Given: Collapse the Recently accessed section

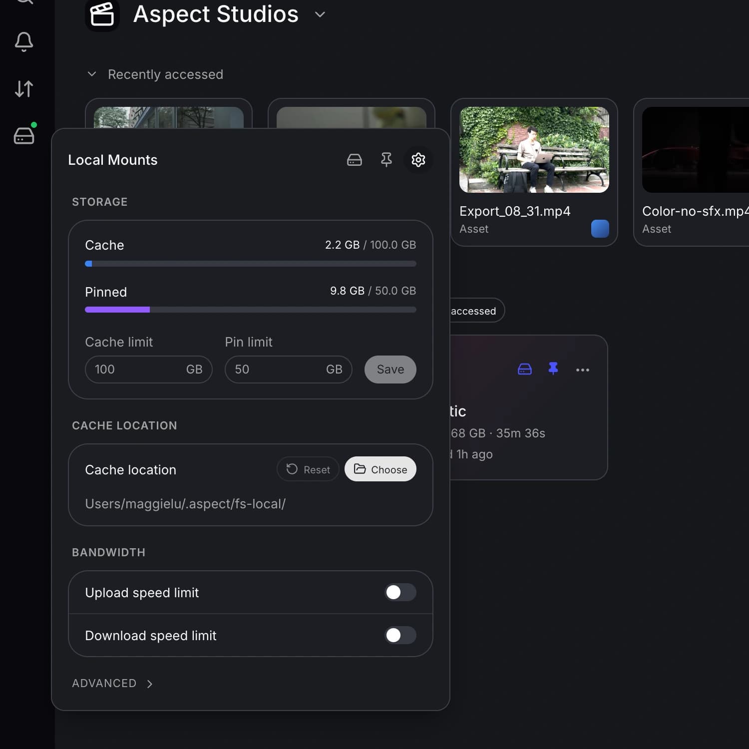Looking at the screenshot, I should [92, 74].
